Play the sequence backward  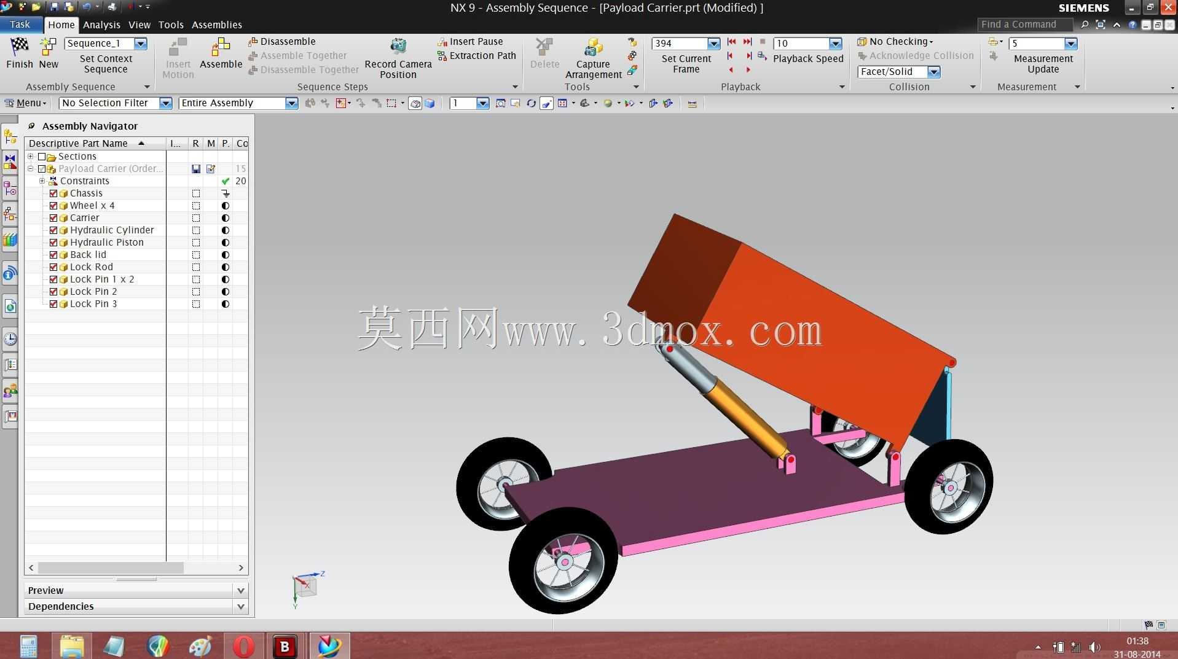pos(731,69)
